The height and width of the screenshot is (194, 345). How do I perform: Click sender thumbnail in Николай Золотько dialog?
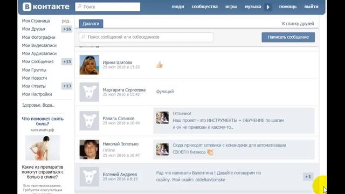click(162, 149)
